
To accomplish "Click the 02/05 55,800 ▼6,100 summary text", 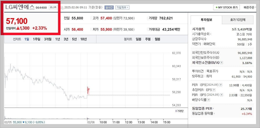I will tap(24, 122).
